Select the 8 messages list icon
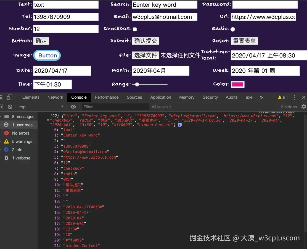This screenshot has width=307, height=249. coord(6,116)
